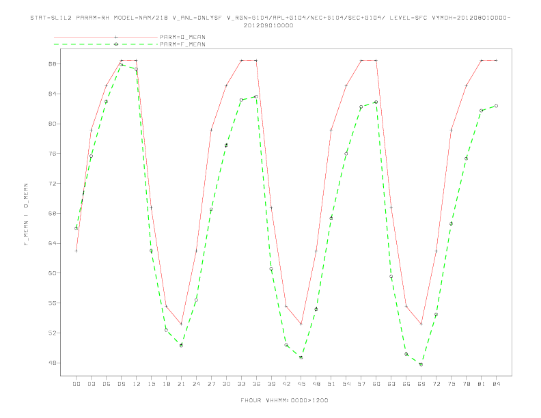Click x-axis tick label 09
This screenshot has height=418, width=541.
[121, 384]
